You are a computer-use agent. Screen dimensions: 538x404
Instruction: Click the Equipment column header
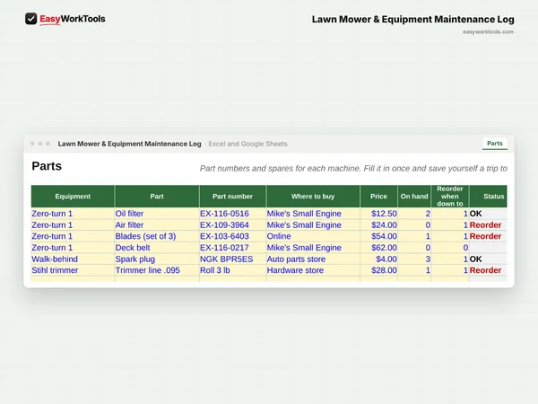point(73,196)
